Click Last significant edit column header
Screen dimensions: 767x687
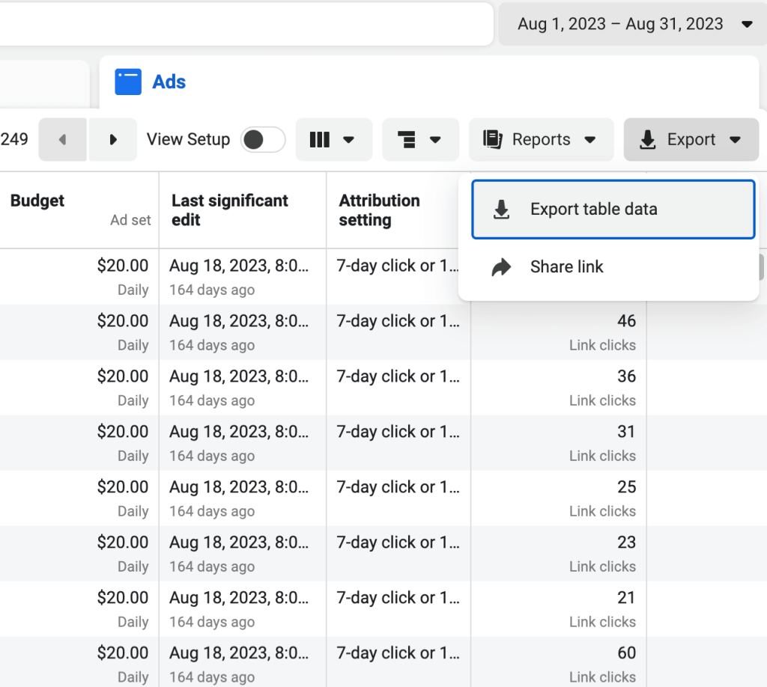[x=229, y=210]
